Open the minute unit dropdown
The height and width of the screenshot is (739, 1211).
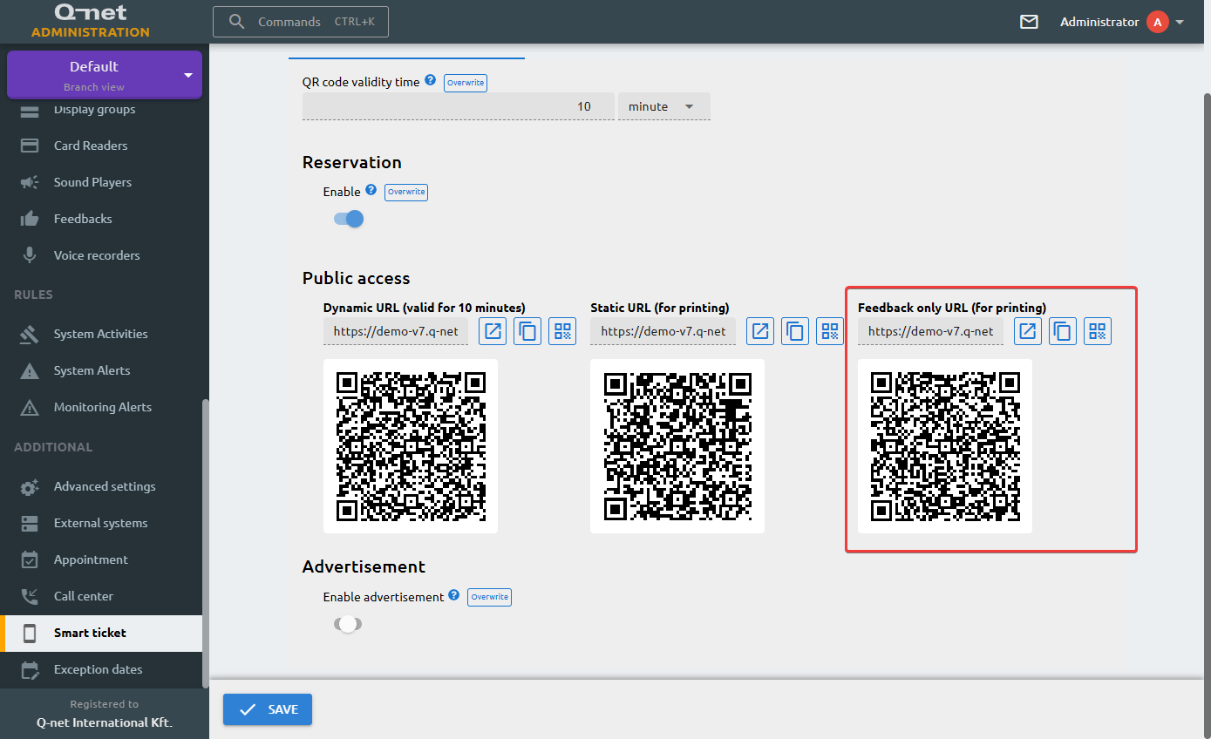tap(664, 106)
